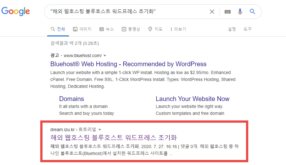Open 도구 search tools

pyautogui.click(x=248, y=29)
